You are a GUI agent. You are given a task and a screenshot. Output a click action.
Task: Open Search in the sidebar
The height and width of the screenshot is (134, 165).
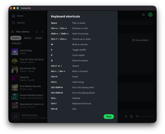[x=18, y=23]
